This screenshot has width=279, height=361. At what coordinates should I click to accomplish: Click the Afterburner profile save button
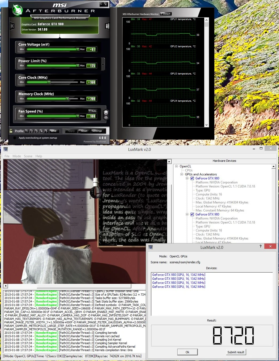click(x=53, y=131)
